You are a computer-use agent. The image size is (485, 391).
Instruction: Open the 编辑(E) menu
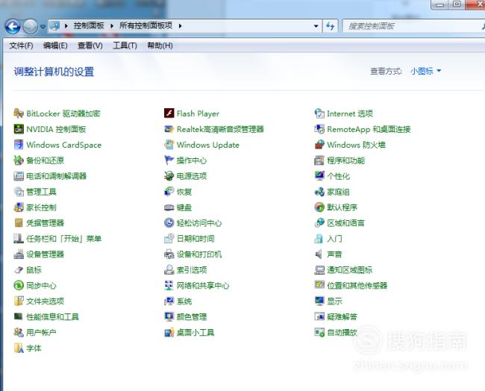click(55, 46)
